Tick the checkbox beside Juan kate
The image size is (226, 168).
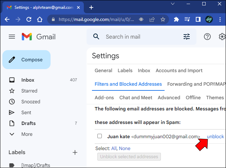point(99,136)
